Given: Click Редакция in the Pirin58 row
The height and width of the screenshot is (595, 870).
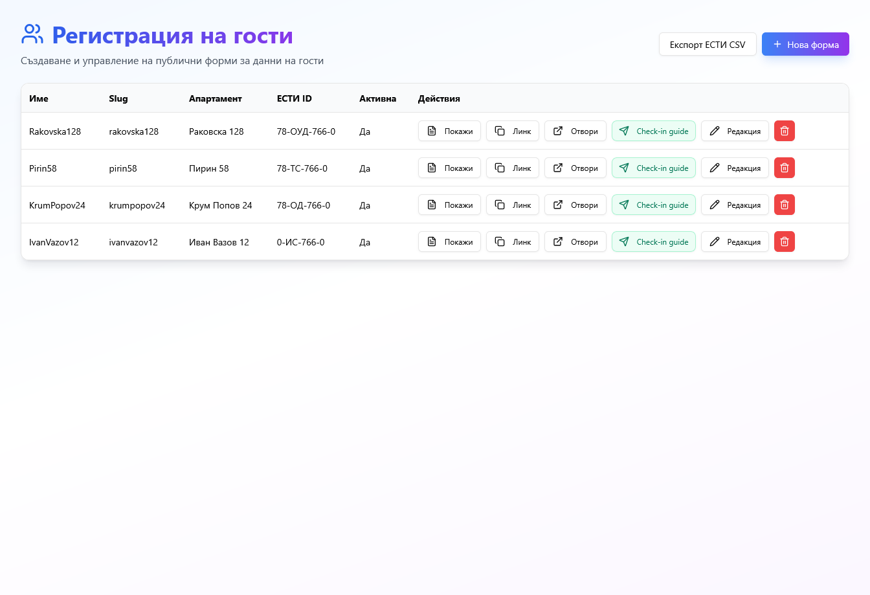Looking at the screenshot, I should (735, 168).
